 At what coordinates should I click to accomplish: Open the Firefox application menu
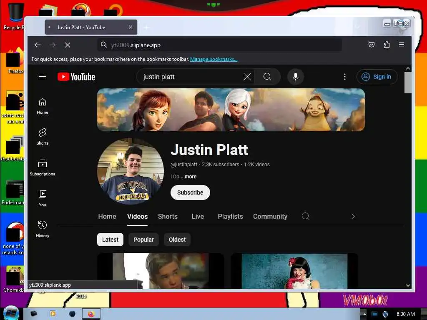click(x=402, y=45)
